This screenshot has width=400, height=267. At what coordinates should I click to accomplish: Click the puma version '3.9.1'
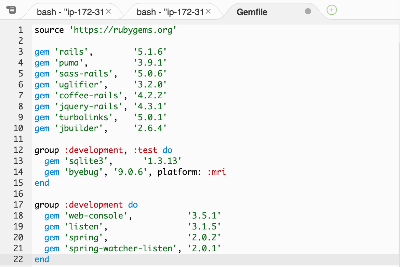[x=150, y=63]
